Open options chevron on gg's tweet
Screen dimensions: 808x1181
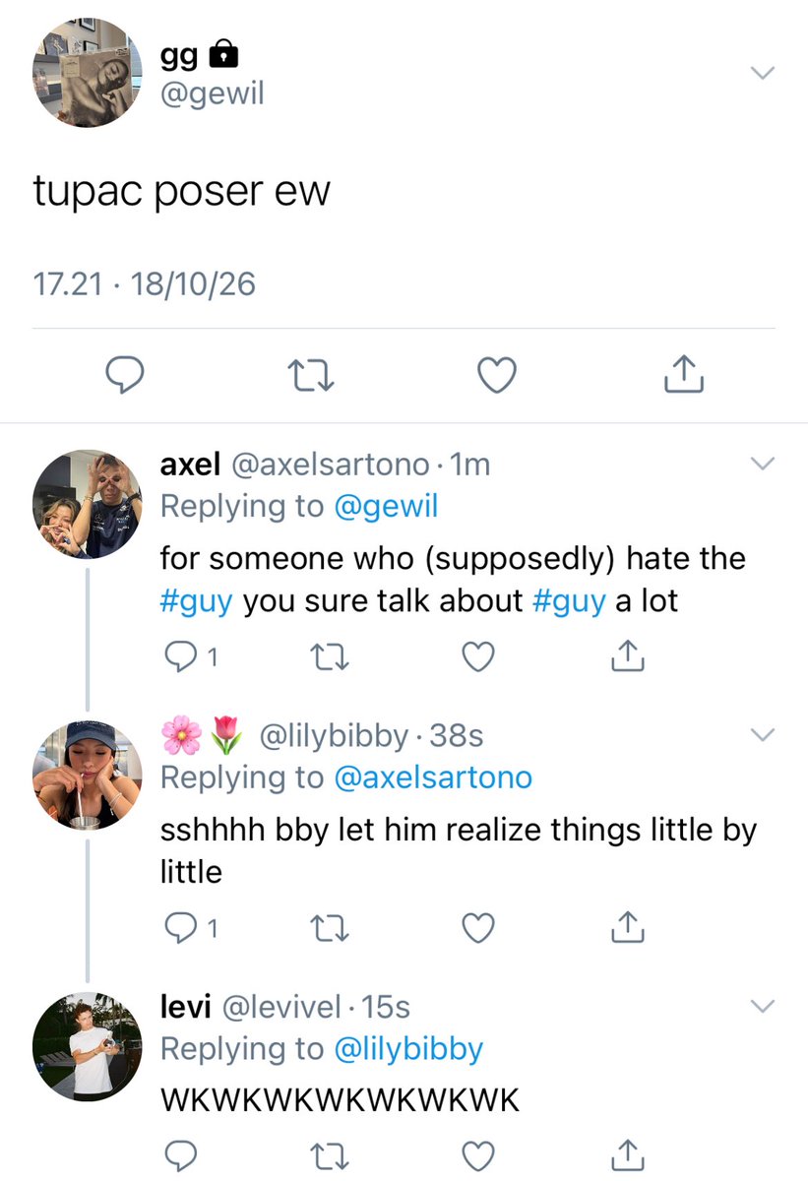[x=763, y=73]
